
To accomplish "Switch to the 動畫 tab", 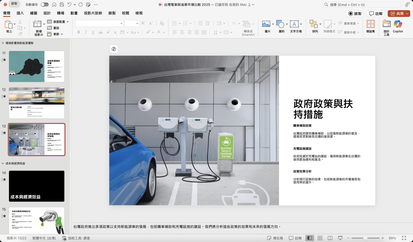I will (x=74, y=13).
